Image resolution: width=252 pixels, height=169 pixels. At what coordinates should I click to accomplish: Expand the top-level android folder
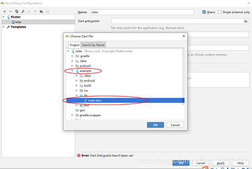(72, 66)
